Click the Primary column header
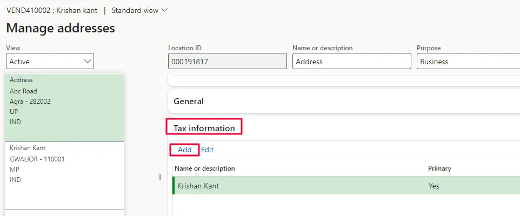The image size is (520, 216). click(x=439, y=168)
